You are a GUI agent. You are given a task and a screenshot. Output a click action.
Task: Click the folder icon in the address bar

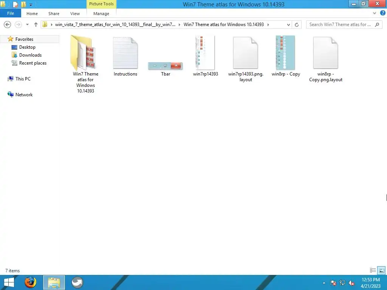pos(45,25)
